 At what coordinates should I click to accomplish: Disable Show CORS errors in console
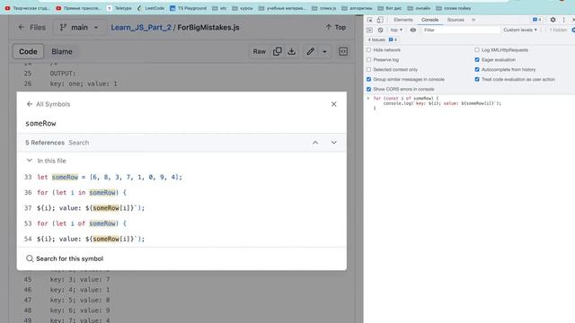[x=369, y=90]
